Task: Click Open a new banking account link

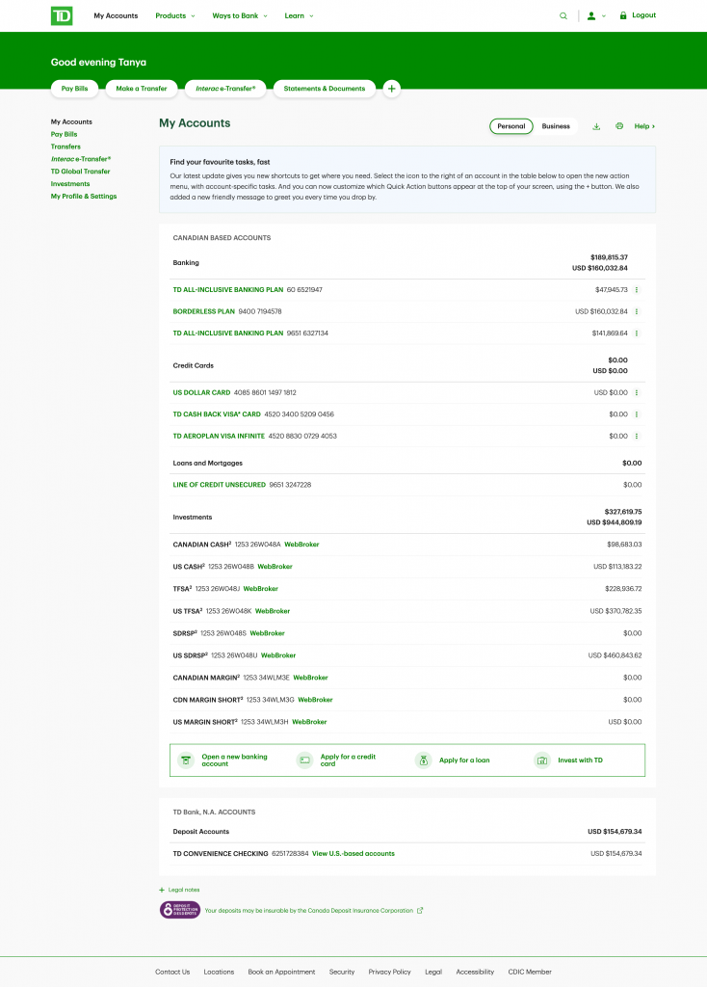Action: click(234, 760)
